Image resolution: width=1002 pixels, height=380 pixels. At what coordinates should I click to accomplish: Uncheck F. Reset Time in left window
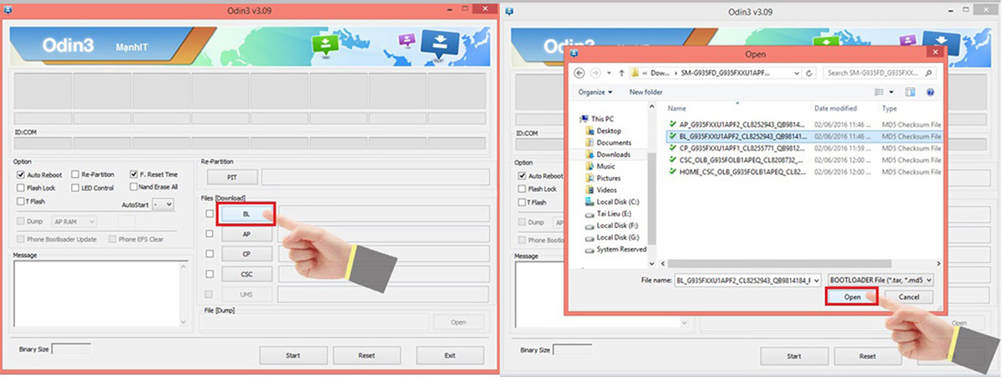134,175
